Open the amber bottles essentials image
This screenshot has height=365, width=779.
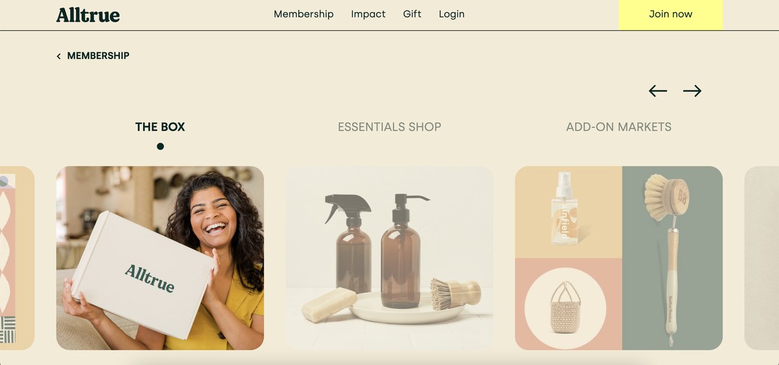click(389, 258)
